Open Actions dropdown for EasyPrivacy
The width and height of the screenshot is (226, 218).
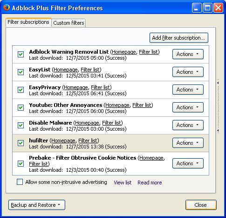(188, 90)
